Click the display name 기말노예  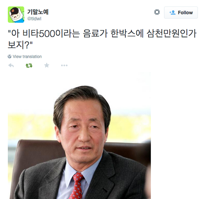[38, 12]
